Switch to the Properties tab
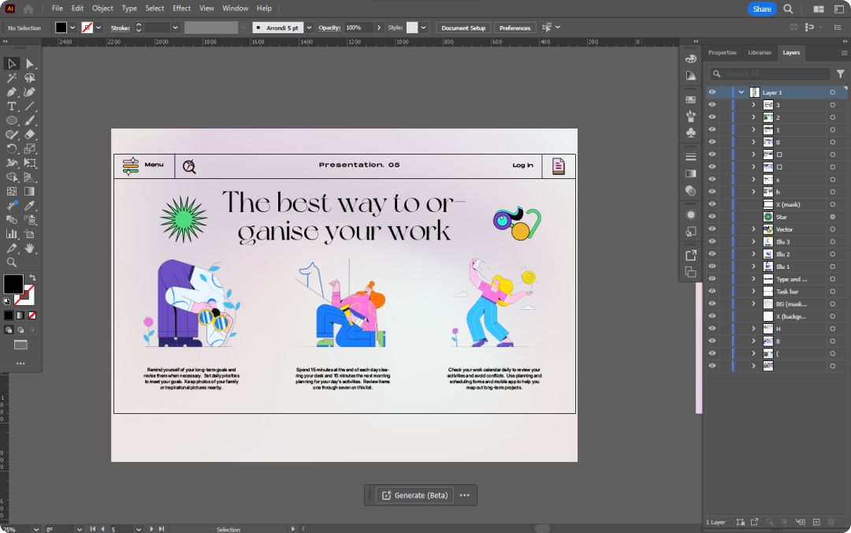Screen dimensions: 851x533 (722, 53)
